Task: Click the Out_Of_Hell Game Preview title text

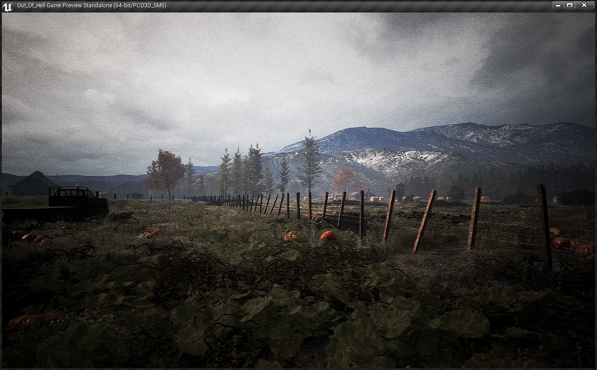Action: click(91, 6)
